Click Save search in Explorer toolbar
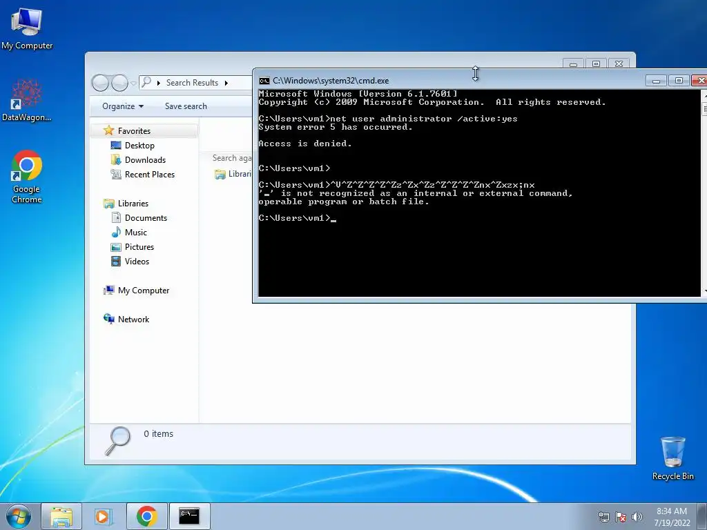This screenshot has height=530, width=707. tap(186, 106)
